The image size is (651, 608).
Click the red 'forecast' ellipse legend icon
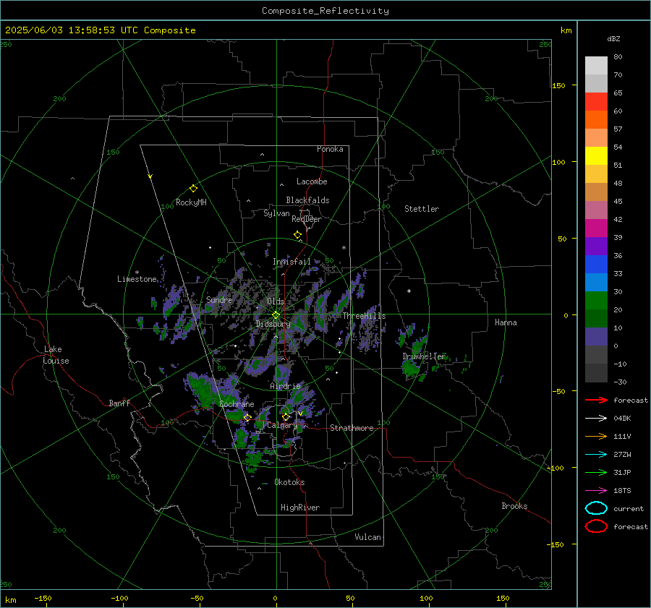596,526
